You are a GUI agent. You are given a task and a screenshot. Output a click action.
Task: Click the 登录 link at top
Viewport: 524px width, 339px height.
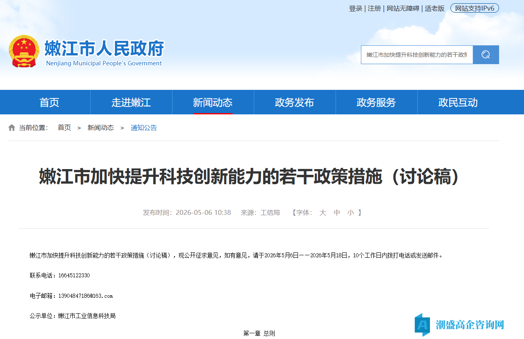point(356,8)
